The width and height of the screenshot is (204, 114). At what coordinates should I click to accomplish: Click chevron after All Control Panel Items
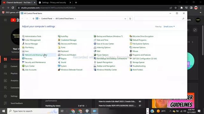[x=75, y=19]
